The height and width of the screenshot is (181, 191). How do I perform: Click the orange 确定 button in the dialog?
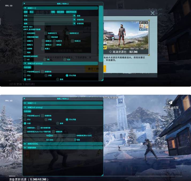point(95,69)
